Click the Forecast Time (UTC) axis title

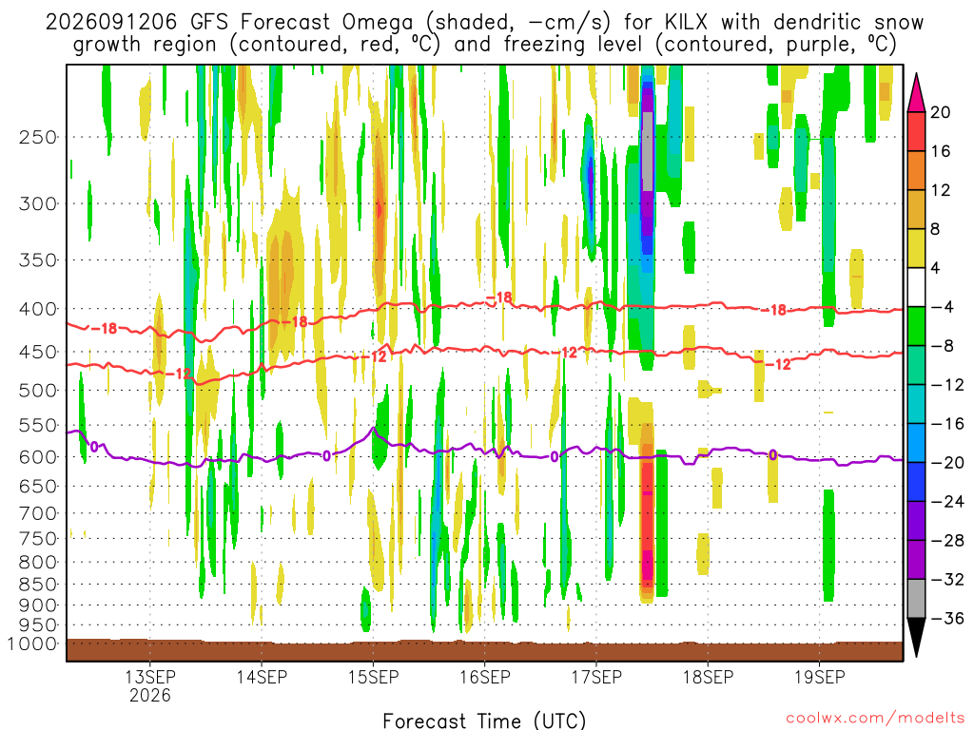(484, 720)
